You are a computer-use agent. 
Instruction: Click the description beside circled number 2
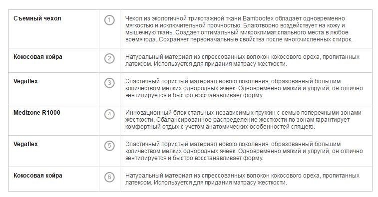(242, 60)
